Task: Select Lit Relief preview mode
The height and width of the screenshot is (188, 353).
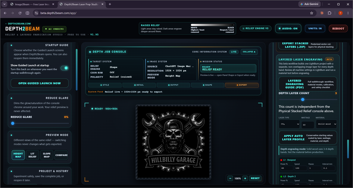Action: 33,155
